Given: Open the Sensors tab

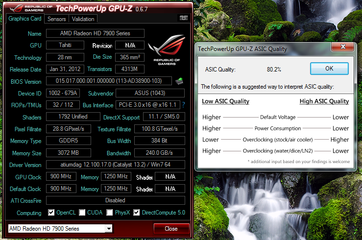Looking at the screenshot, I should [x=56, y=19].
